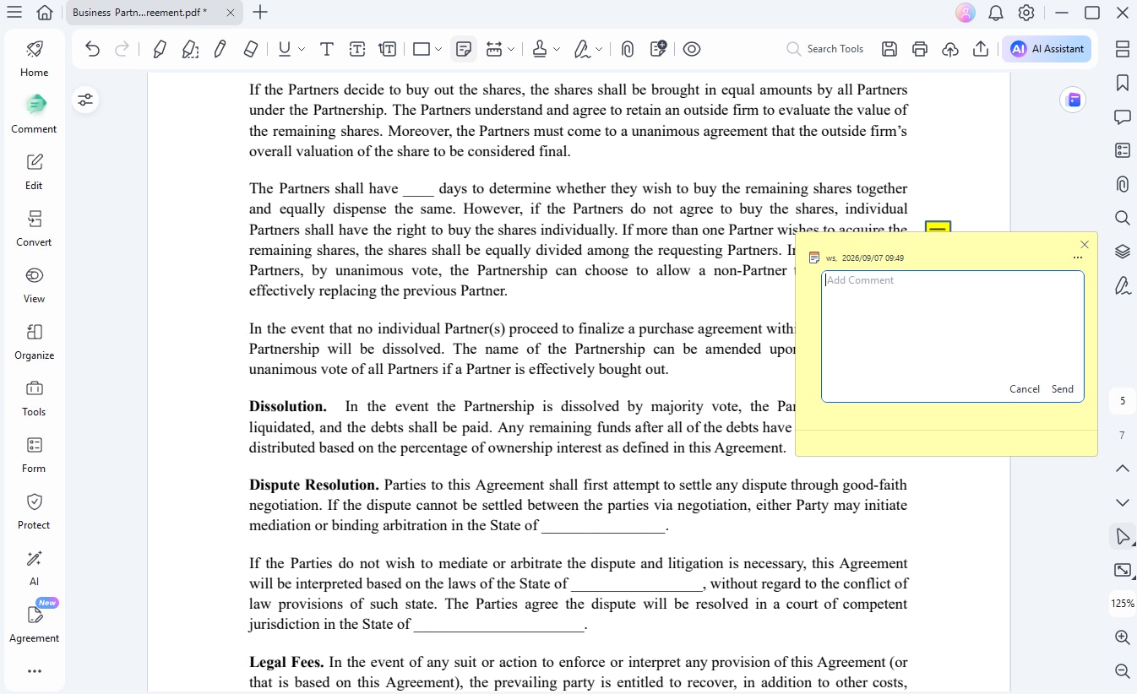The width and height of the screenshot is (1137, 694).
Task: Zoom in with plus magnifier
Action: click(x=1123, y=637)
